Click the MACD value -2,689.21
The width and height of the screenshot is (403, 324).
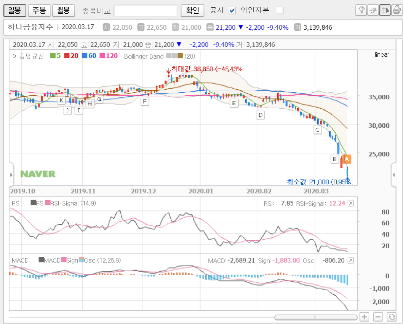pos(241,260)
